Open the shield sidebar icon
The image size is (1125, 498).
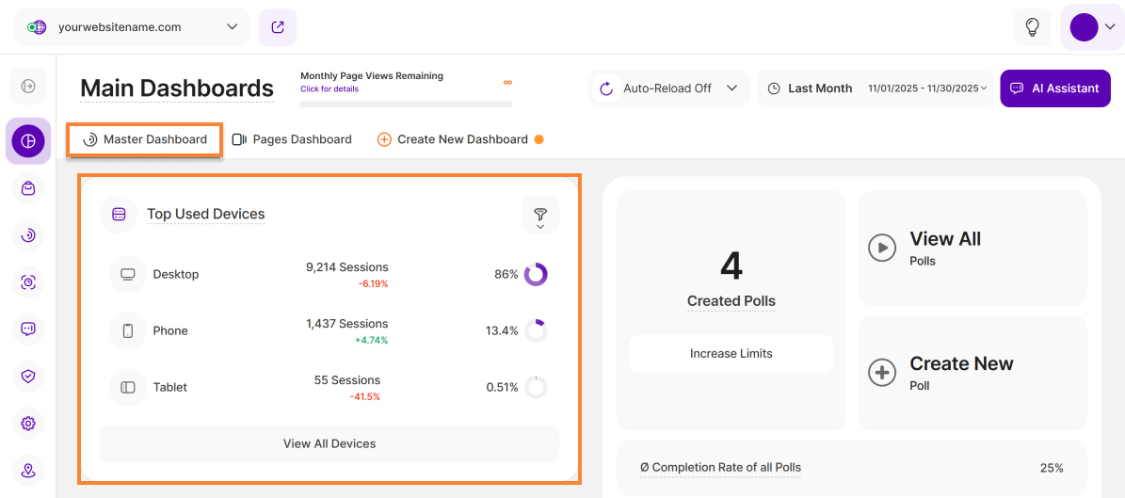tap(28, 377)
